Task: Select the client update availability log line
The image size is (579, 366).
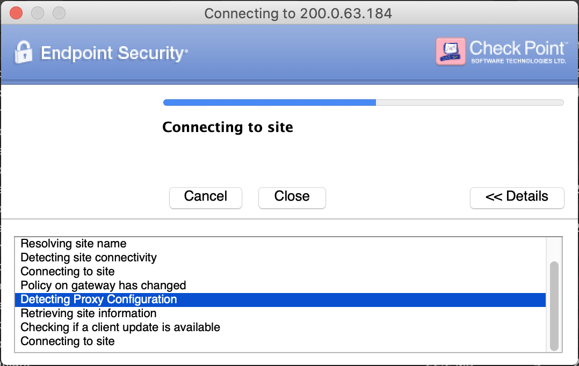Action: pos(120,327)
